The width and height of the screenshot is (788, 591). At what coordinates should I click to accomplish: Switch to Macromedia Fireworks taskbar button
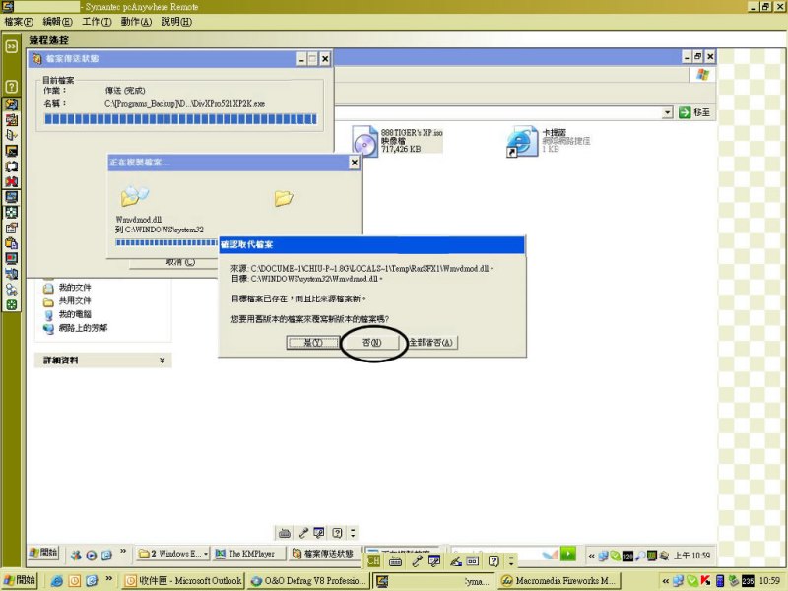559,581
